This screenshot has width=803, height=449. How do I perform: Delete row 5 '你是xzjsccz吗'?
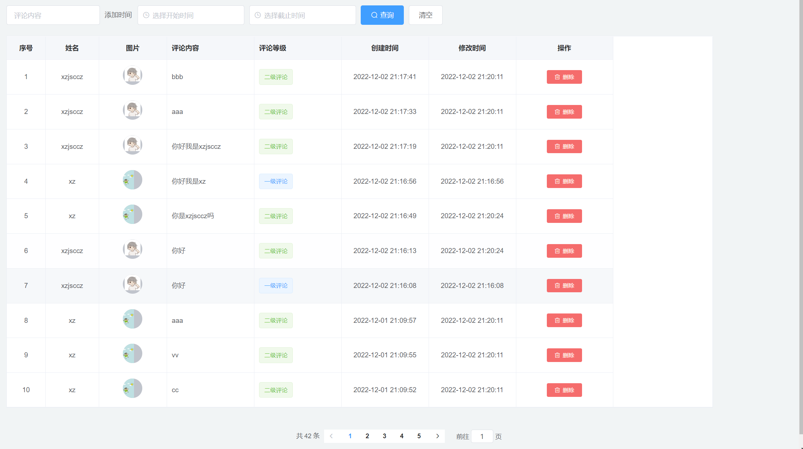[564, 216]
